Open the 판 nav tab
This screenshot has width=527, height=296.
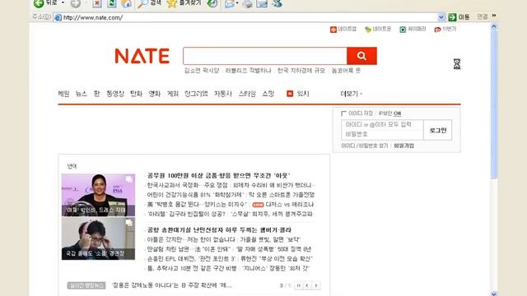click(97, 94)
